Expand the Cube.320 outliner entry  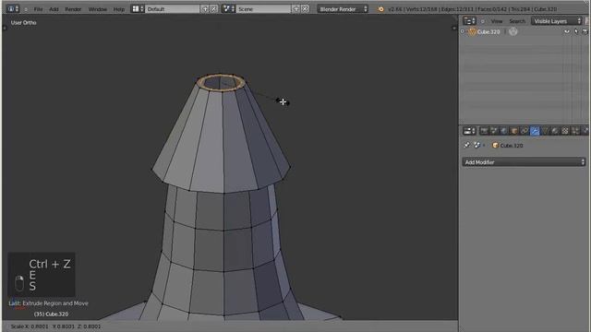[x=463, y=31]
